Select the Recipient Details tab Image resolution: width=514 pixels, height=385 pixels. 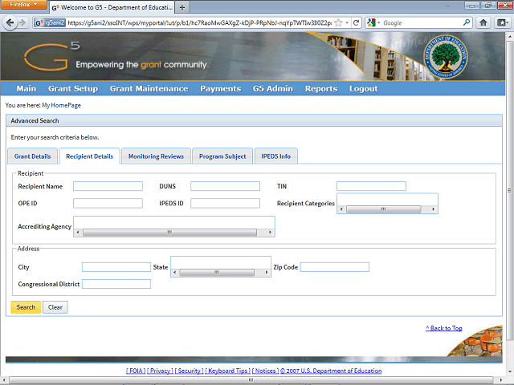89,156
